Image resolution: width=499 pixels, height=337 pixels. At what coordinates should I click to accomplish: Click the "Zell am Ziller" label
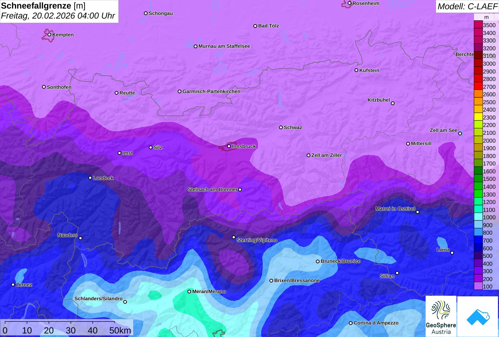point(326,155)
